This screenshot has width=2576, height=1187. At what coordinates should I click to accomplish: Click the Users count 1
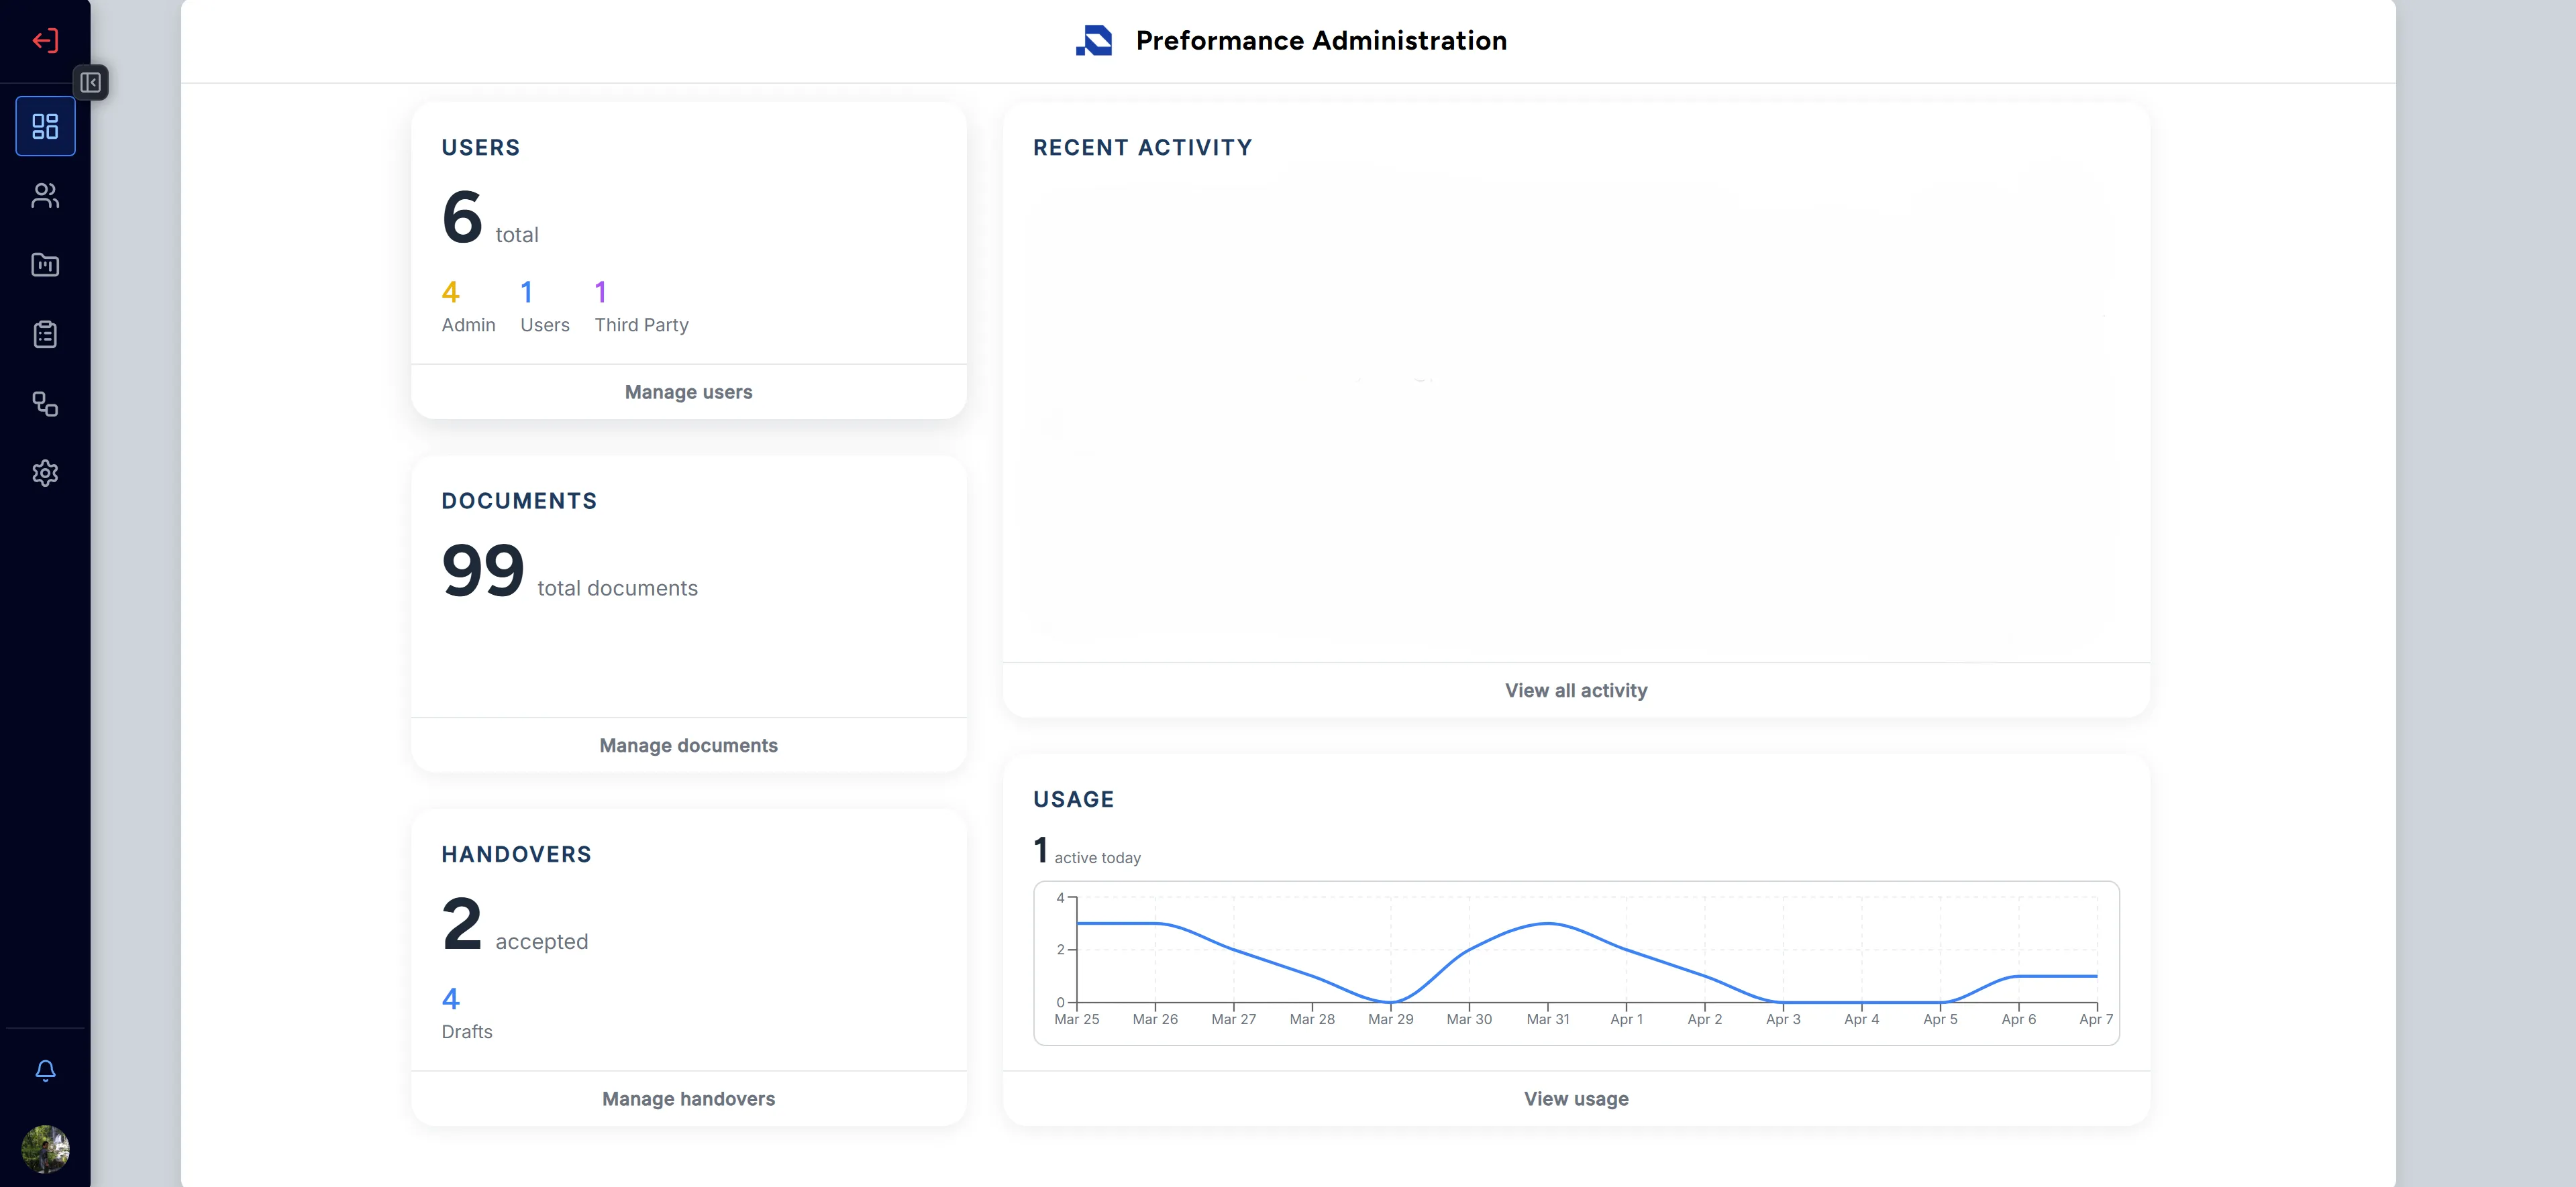(526, 292)
